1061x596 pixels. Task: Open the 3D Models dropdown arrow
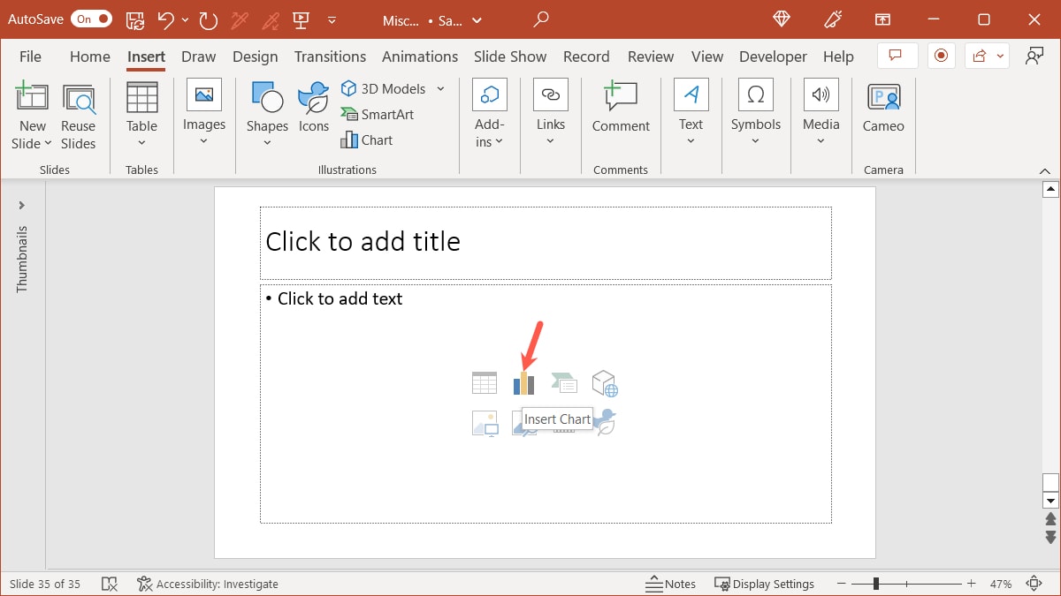click(x=442, y=88)
